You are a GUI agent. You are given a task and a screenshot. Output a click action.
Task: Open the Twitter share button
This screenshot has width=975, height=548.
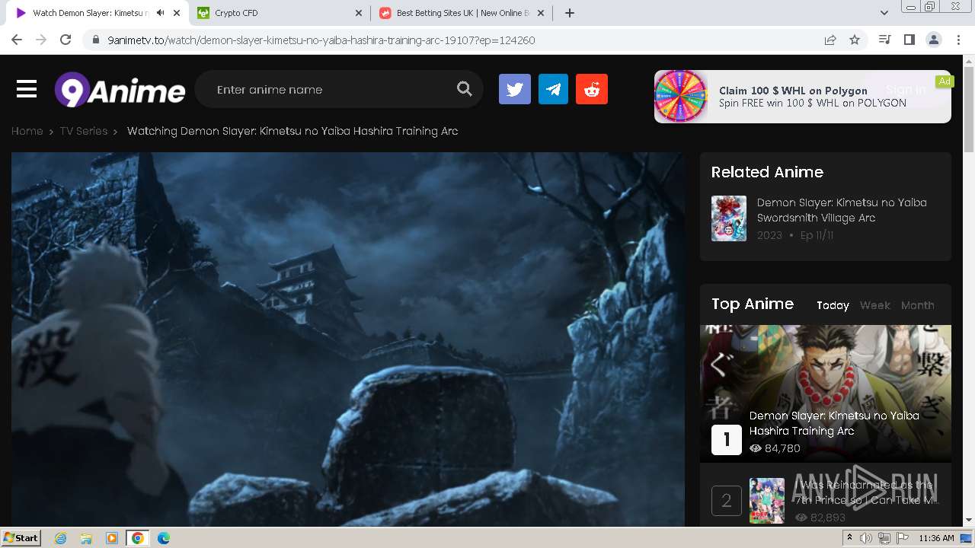click(515, 89)
